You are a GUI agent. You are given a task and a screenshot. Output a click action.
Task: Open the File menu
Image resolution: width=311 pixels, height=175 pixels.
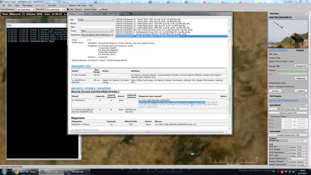coord(3,5)
